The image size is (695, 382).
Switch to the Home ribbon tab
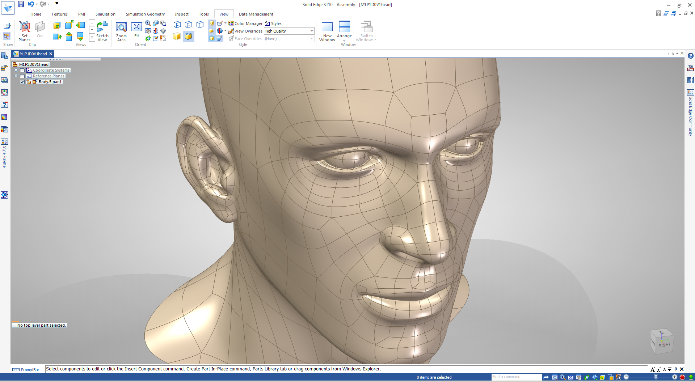[x=35, y=14]
